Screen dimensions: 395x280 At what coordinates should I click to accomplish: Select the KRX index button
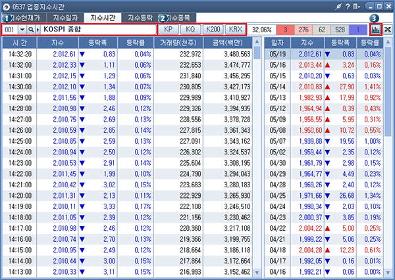click(x=235, y=30)
